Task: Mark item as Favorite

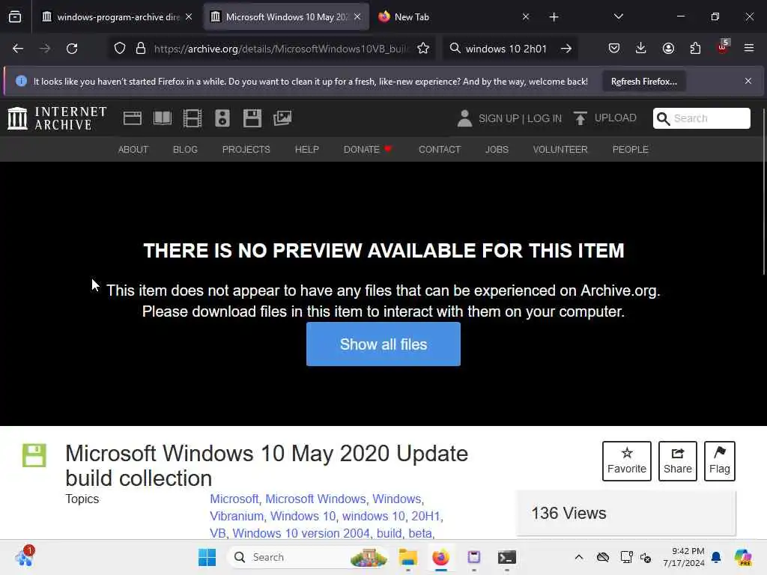Action: 627,461
